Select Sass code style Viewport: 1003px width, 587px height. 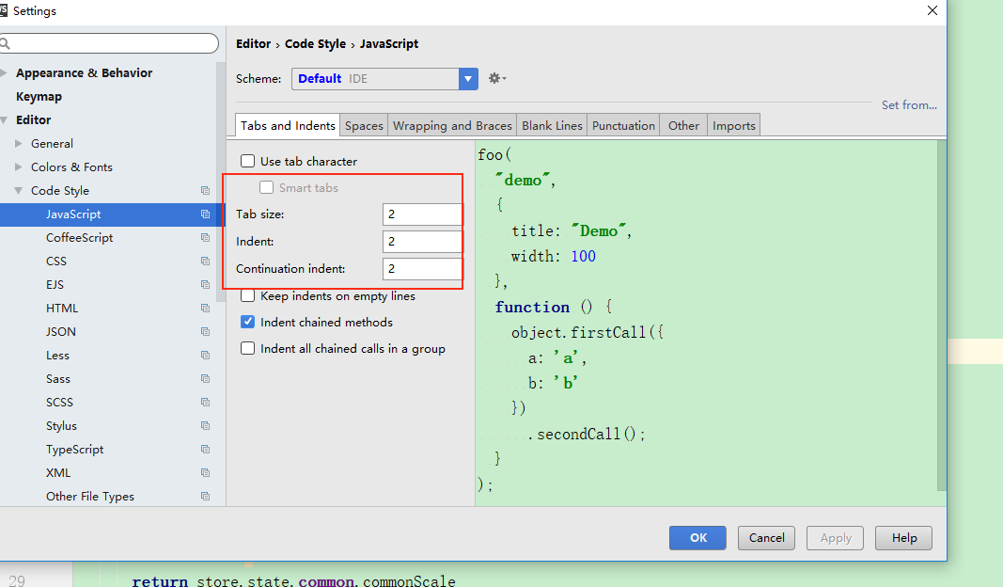[58, 379]
